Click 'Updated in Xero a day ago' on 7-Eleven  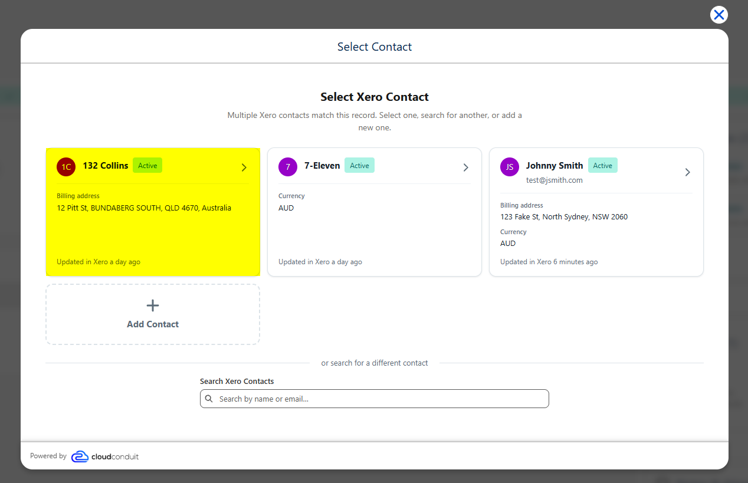click(320, 262)
